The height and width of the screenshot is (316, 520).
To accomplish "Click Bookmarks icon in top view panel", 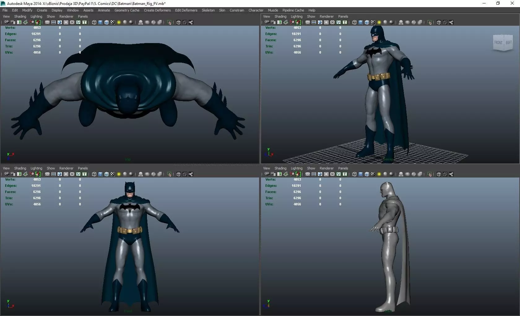I will [19, 22].
